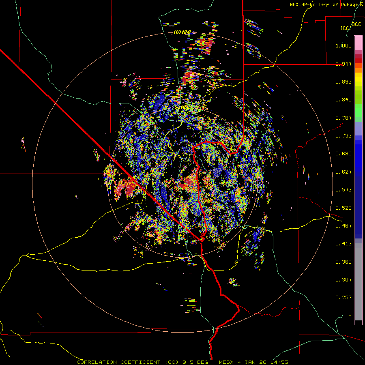Select the 0.467 scale value
The height and width of the screenshot is (365, 365).
click(344, 226)
